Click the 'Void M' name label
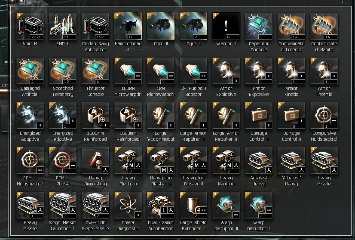 click(x=30, y=43)
